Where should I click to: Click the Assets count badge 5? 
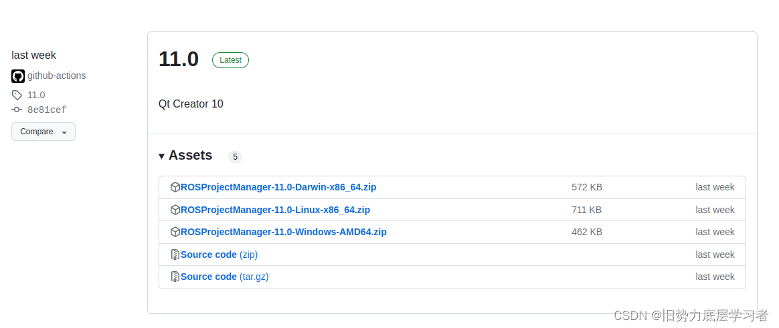[x=235, y=157]
